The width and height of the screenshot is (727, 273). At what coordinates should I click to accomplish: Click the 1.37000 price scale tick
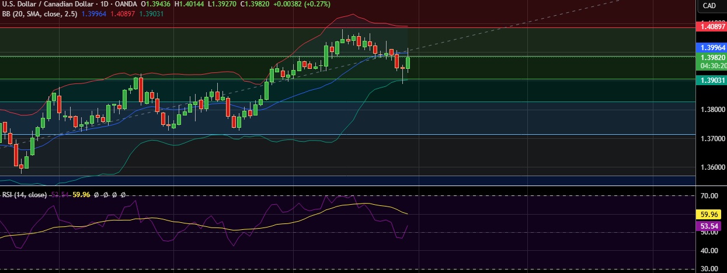pyautogui.click(x=712, y=138)
